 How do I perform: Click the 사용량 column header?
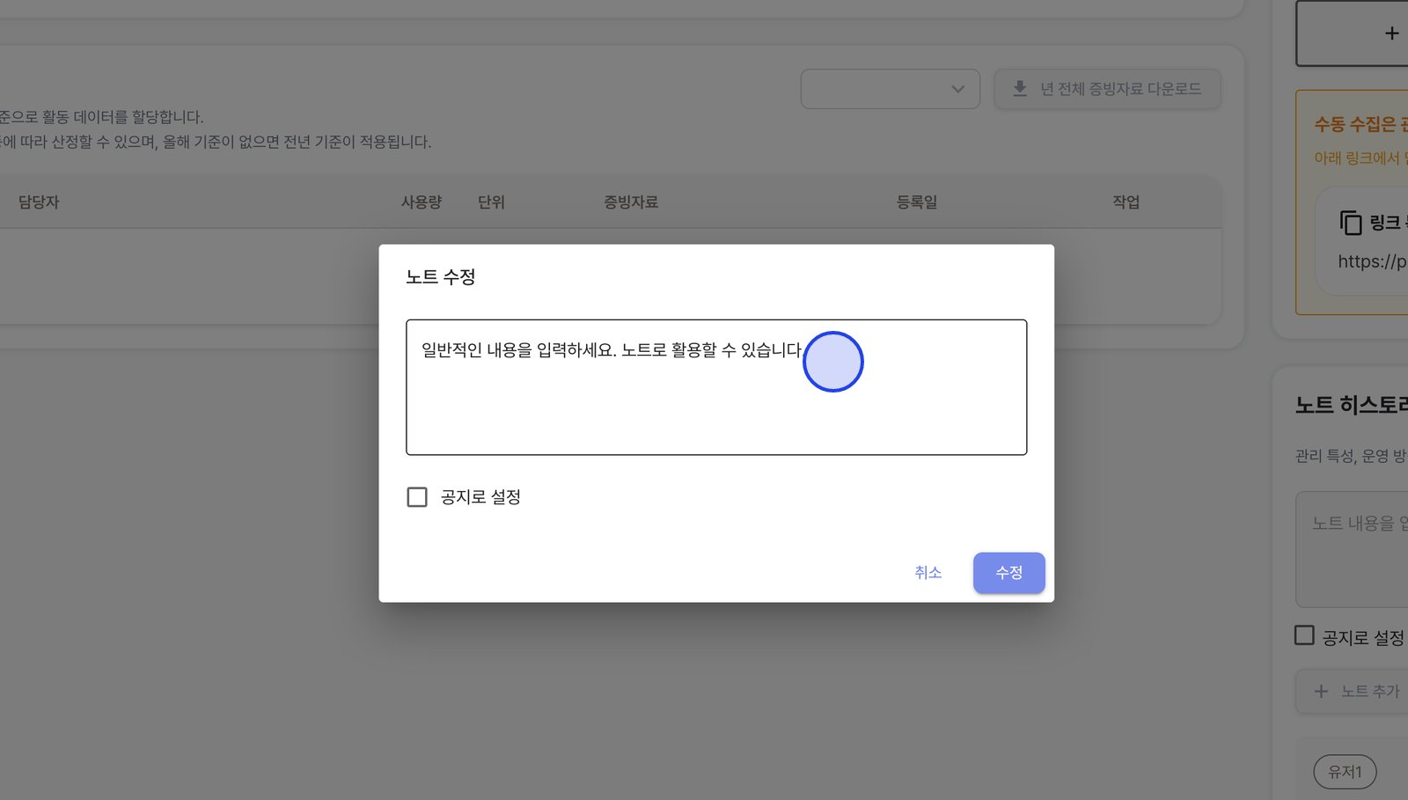(x=422, y=202)
